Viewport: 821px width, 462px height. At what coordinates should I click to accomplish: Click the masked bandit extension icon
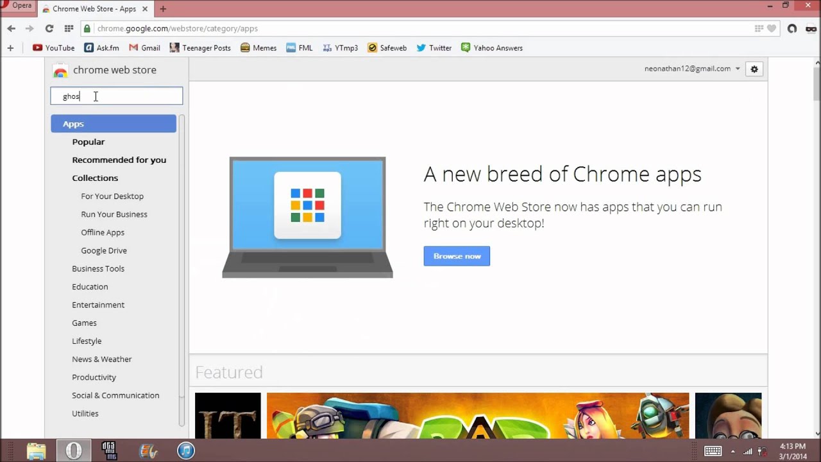pyautogui.click(x=811, y=28)
